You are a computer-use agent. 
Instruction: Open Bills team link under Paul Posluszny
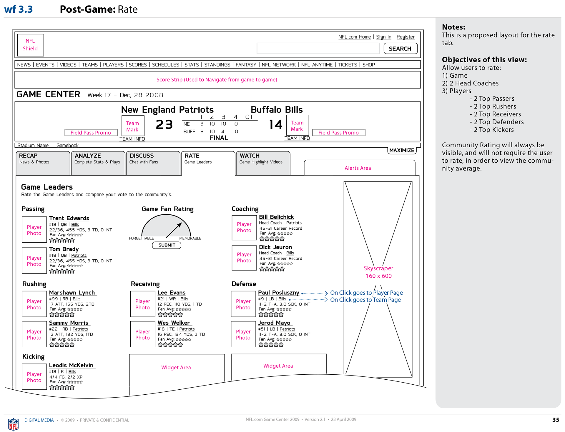pyautogui.click(x=282, y=299)
